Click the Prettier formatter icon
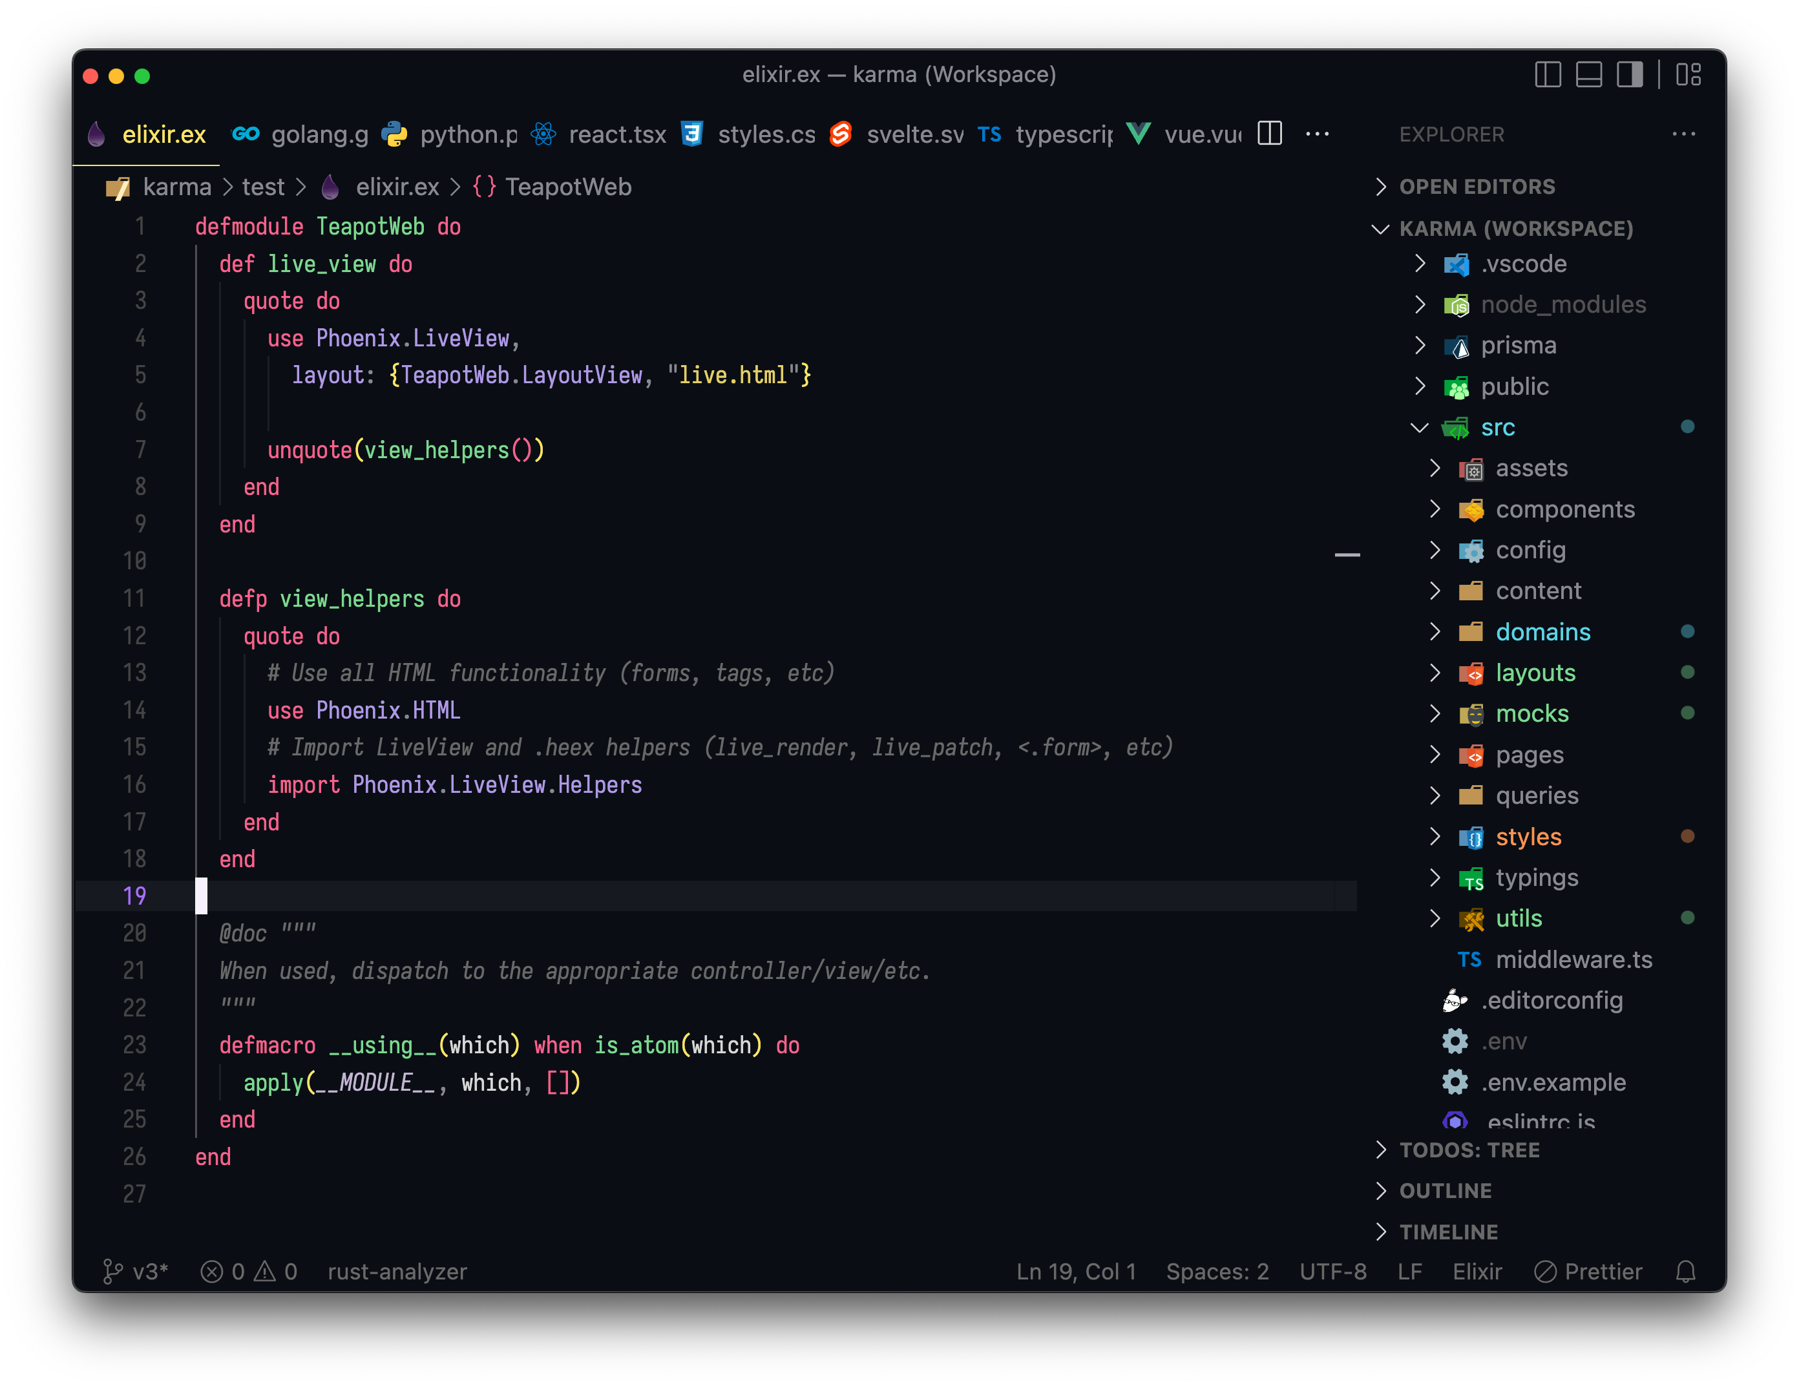 pos(1589,1271)
